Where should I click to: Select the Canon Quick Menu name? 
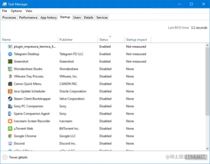(28, 84)
